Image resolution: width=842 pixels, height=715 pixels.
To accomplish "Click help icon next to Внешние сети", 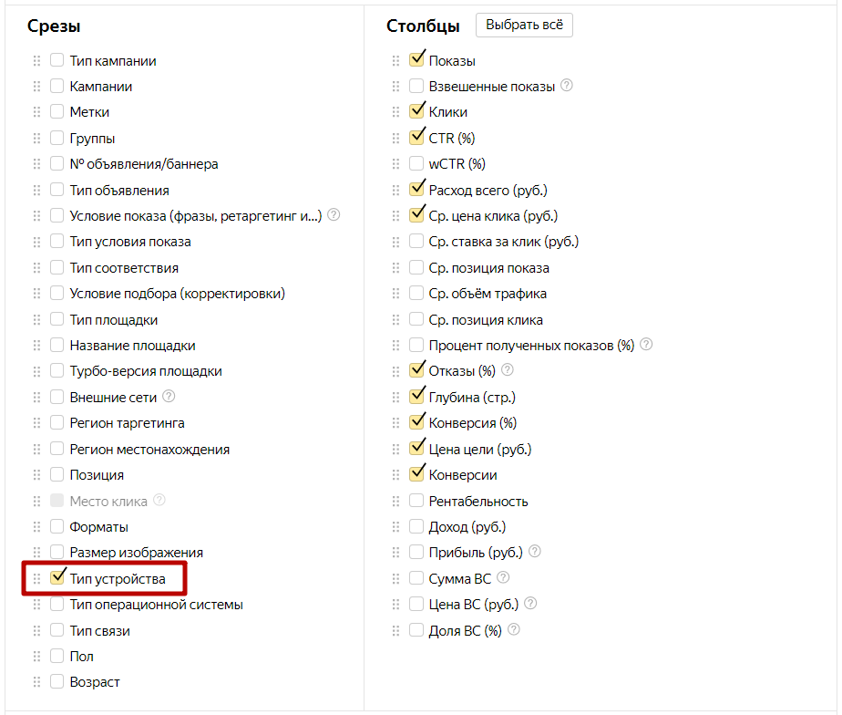I will coord(169,398).
